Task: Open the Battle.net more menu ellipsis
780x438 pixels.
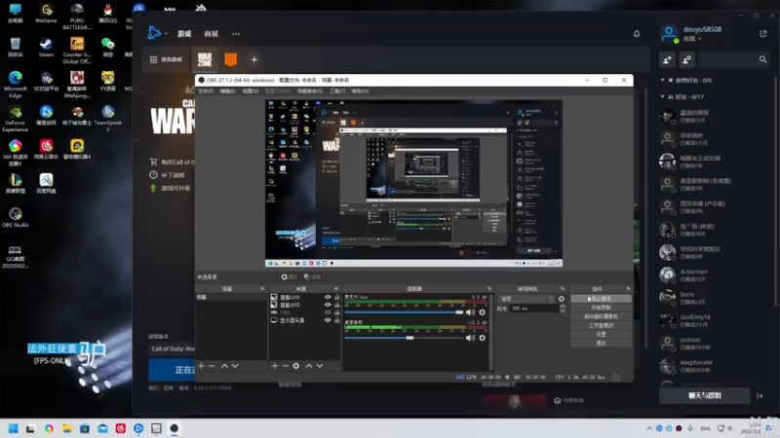Action: coord(236,34)
